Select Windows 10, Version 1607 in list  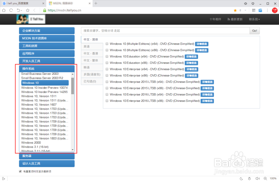[x=39, y=105]
